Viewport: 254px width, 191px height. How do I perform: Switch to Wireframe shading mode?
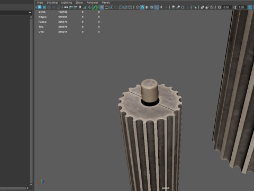(x=138, y=7)
